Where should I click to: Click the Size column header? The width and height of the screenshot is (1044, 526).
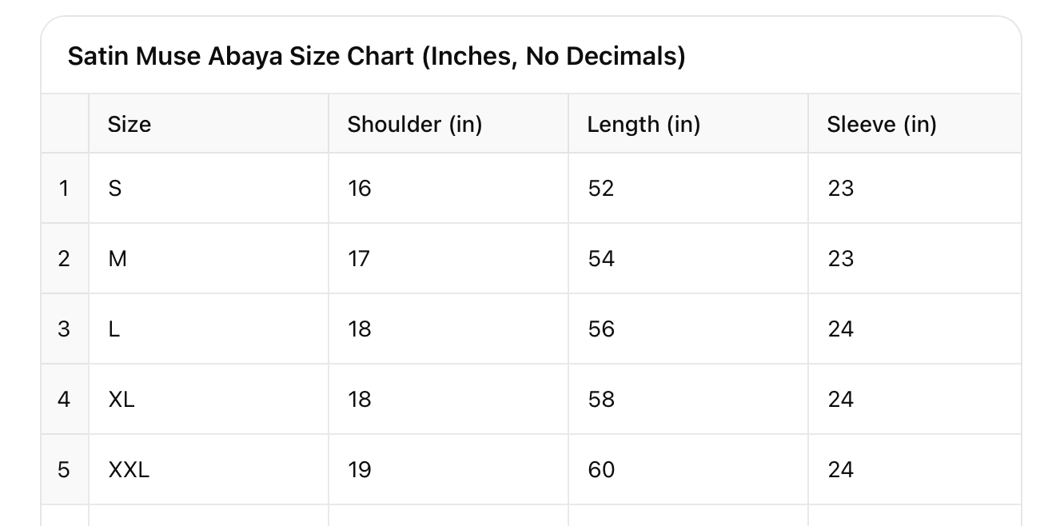coord(130,124)
